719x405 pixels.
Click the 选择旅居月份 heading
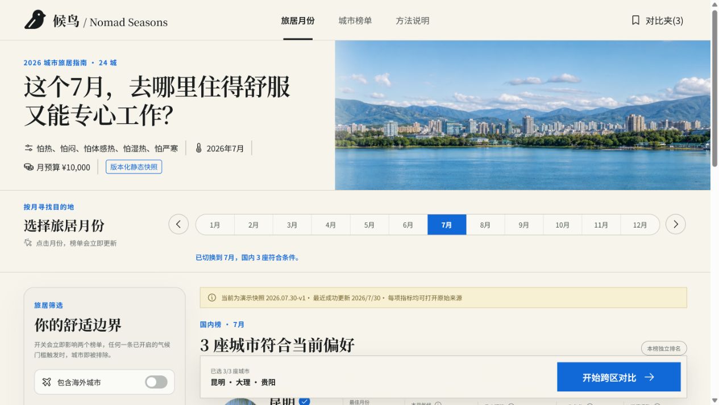pos(64,225)
